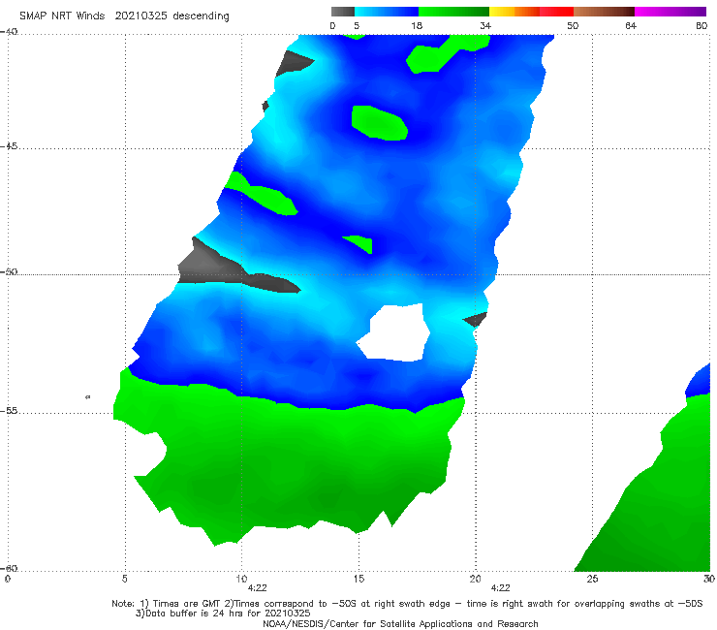
Task: Click the green 18-34 color bar segment
Action: pyautogui.click(x=453, y=12)
